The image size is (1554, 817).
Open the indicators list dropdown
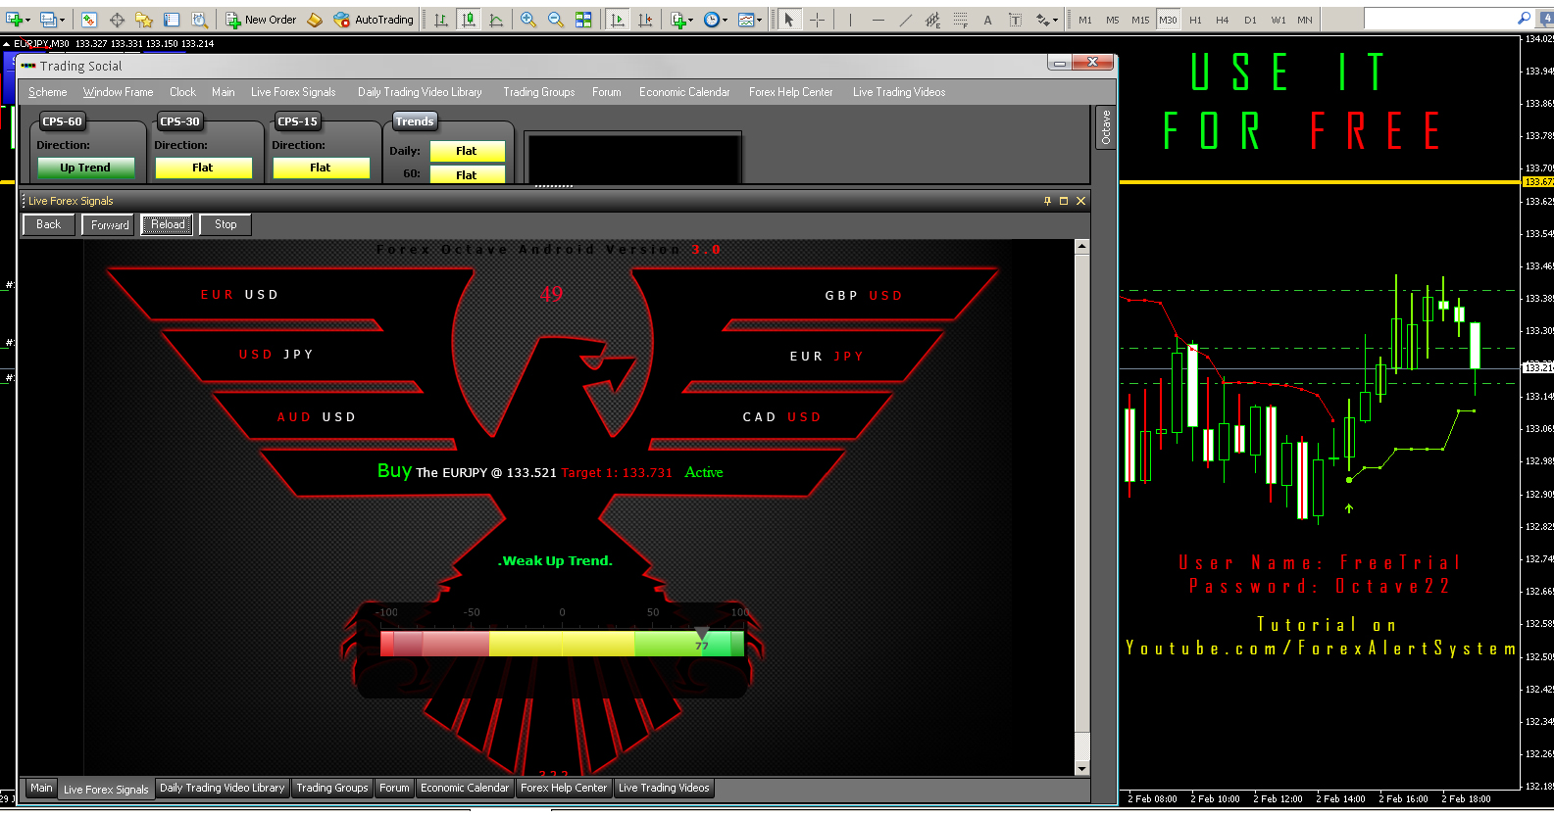pos(681,20)
